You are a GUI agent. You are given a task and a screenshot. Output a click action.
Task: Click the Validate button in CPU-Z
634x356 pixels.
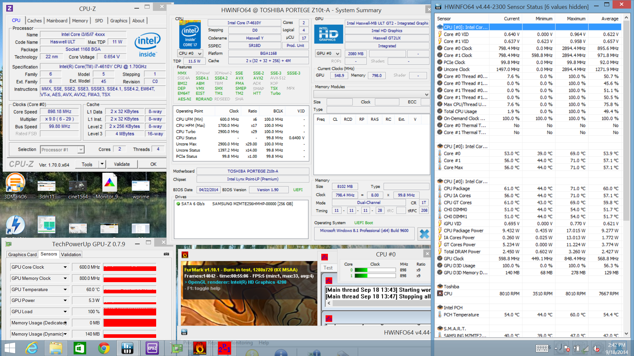click(122, 164)
